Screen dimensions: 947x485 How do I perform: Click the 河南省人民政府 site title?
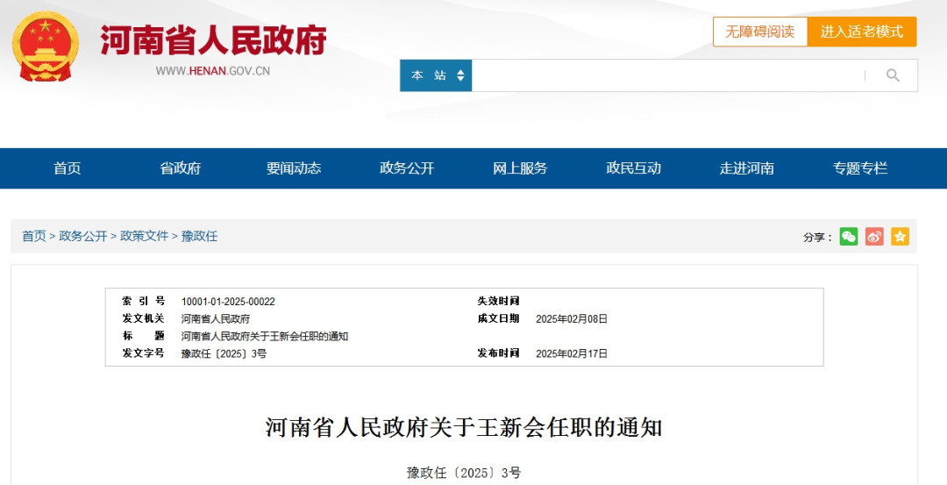[213, 39]
